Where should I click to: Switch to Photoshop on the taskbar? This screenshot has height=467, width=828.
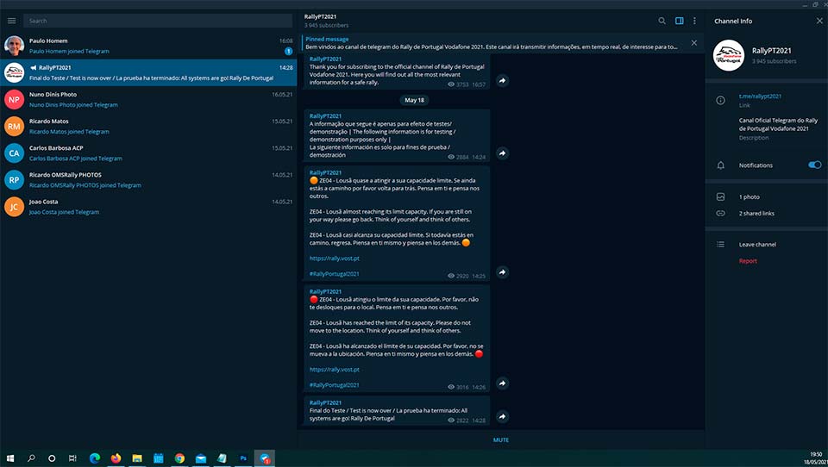tap(243, 458)
